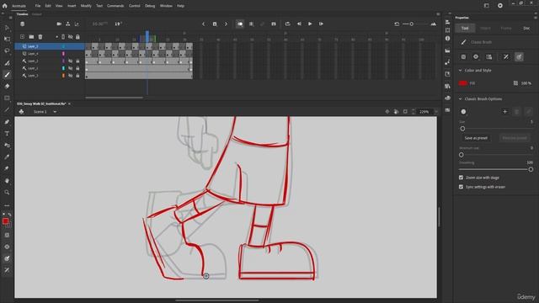Select the Eyedropper tool
This screenshot has height=303, width=539.
click(x=7, y=157)
